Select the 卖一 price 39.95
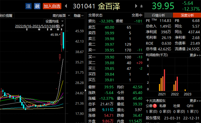The width and height of the screenshot is (201, 123). (109, 50)
